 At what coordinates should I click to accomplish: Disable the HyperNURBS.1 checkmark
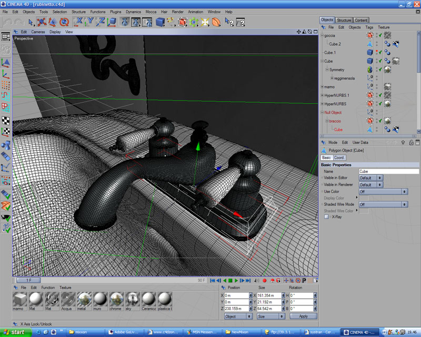(380, 95)
